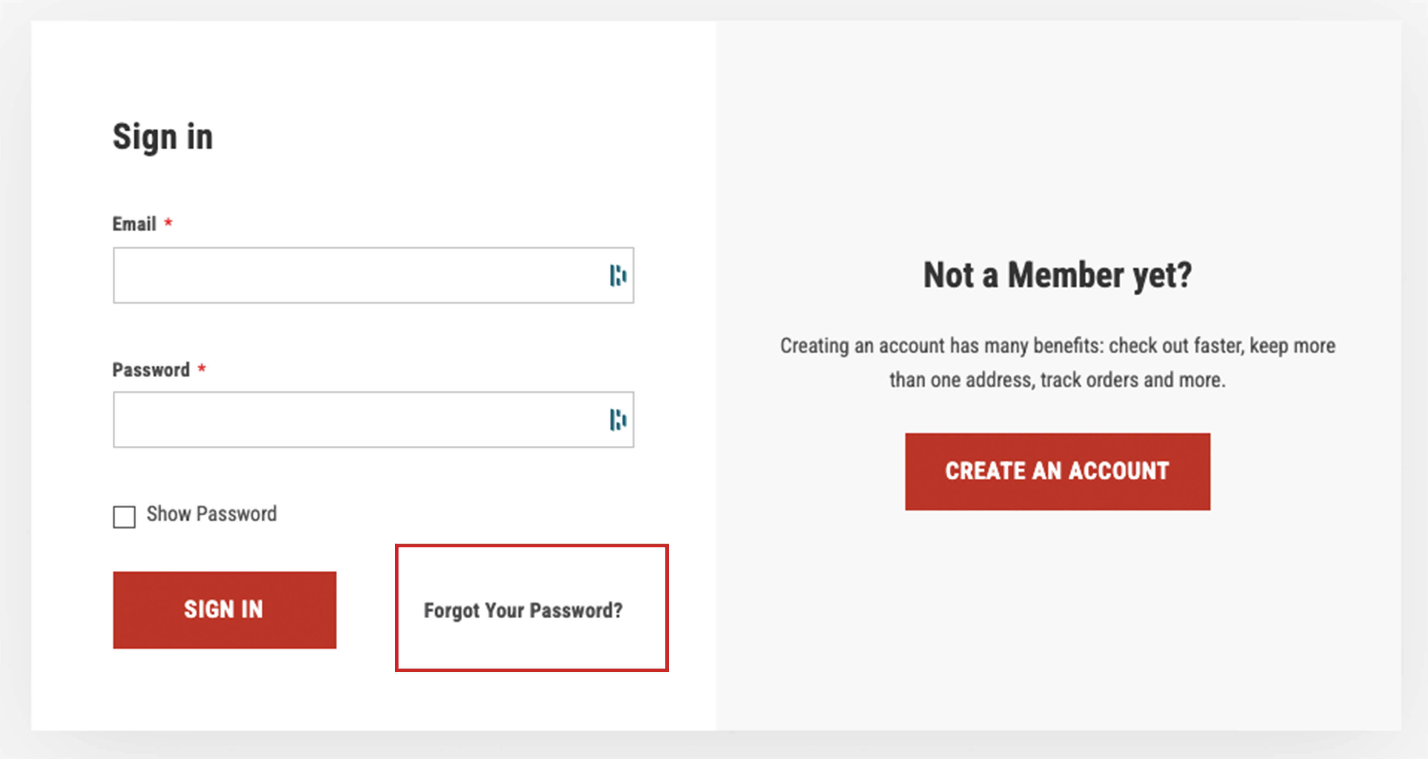
Task: Open the Forgot Your Password? link
Action: click(x=523, y=610)
